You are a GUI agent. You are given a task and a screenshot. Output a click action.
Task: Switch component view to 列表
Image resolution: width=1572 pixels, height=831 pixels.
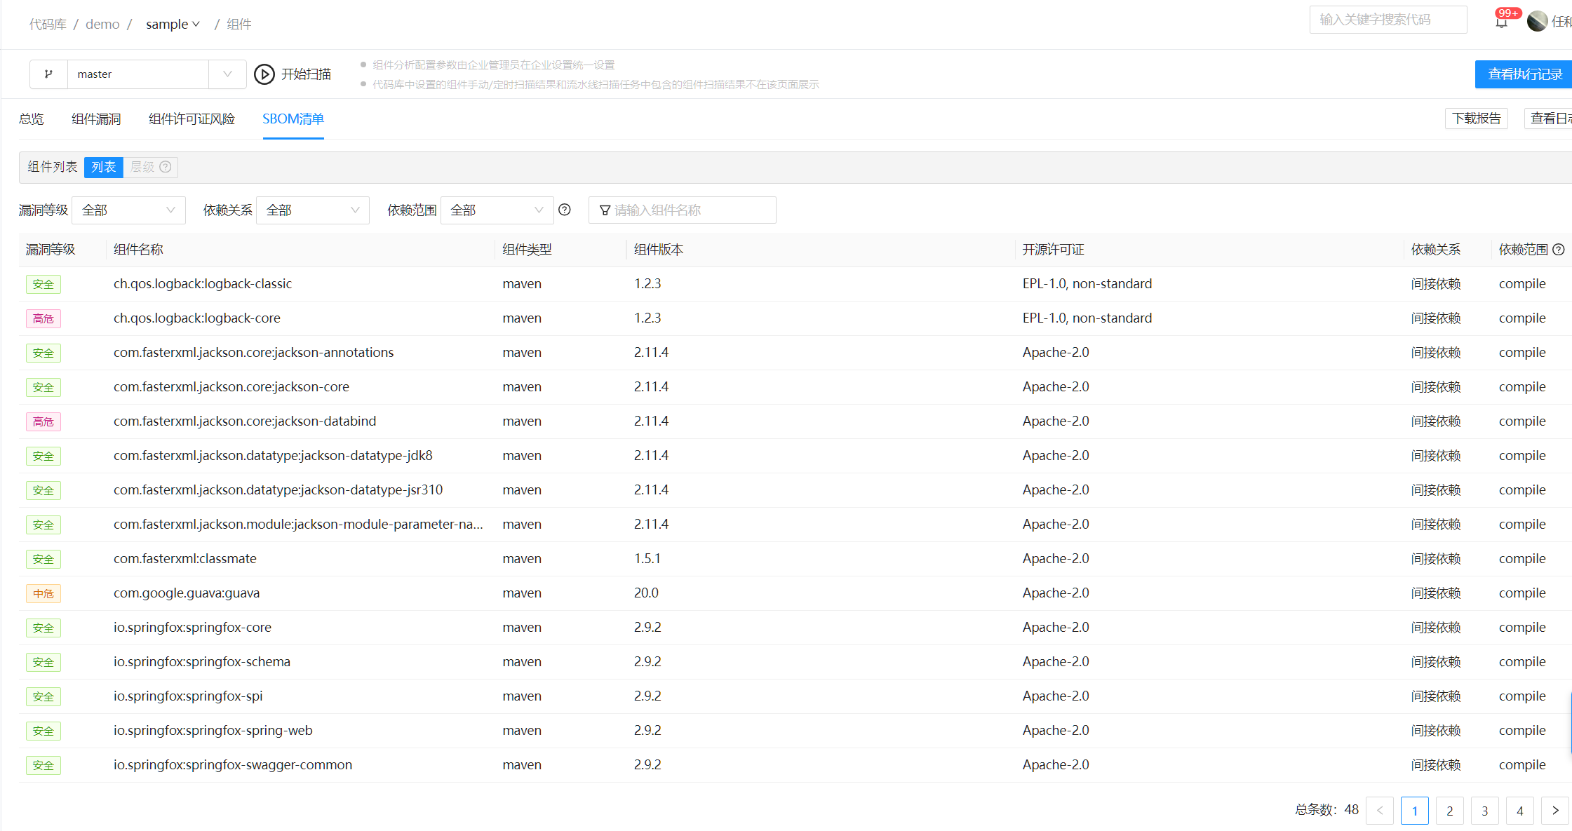pyautogui.click(x=104, y=167)
